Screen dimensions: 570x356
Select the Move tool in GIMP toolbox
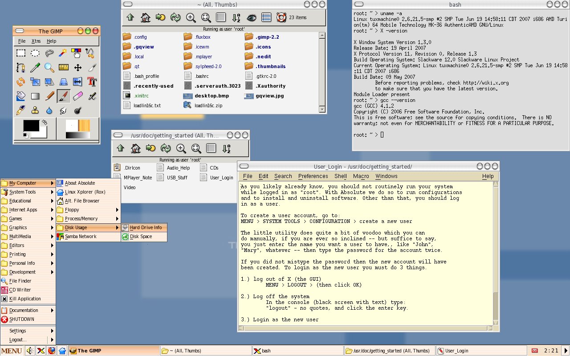[77, 68]
